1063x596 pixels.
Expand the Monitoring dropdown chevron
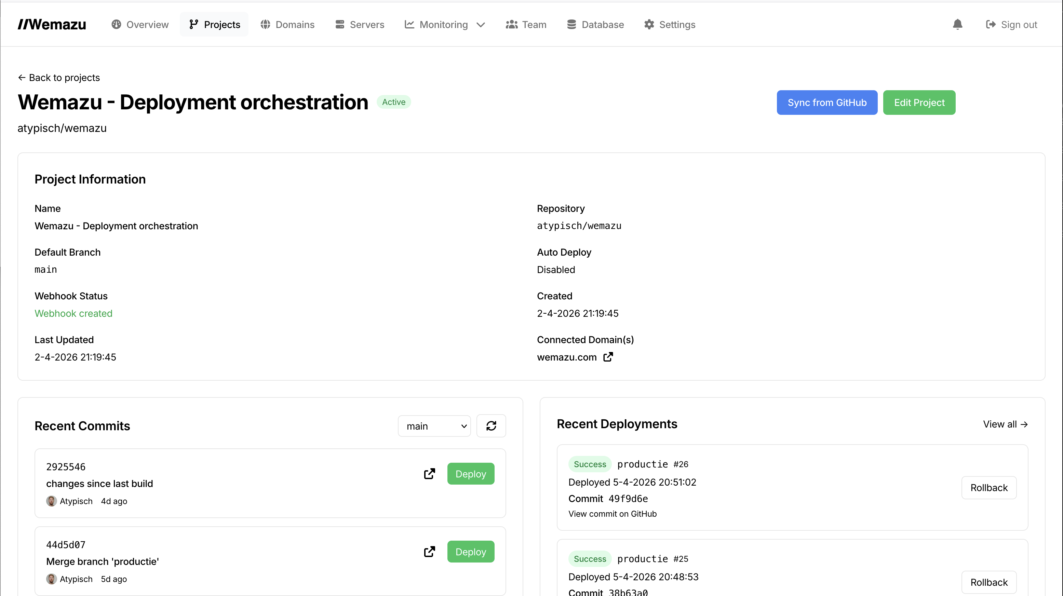pos(480,25)
